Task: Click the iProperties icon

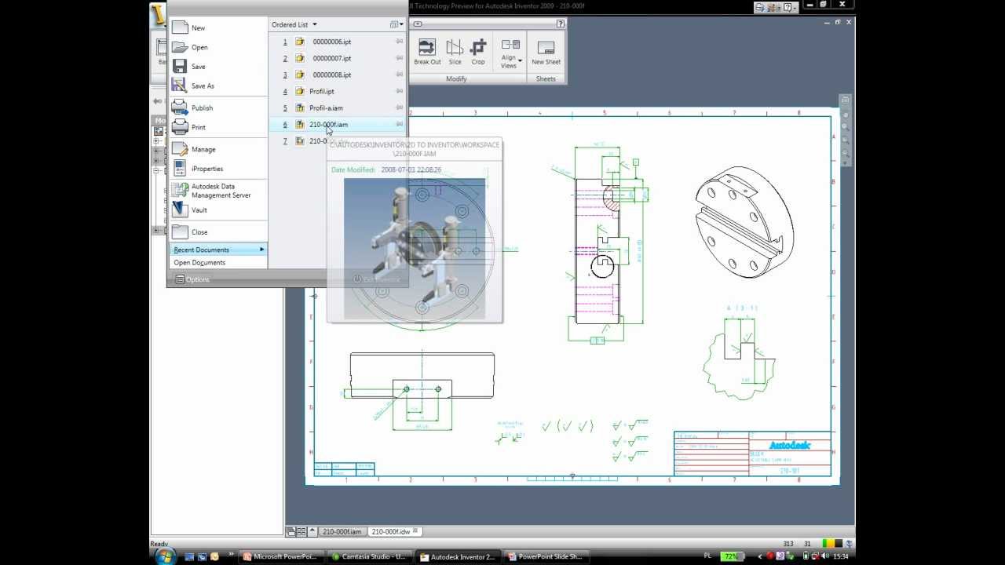Action: pos(180,169)
